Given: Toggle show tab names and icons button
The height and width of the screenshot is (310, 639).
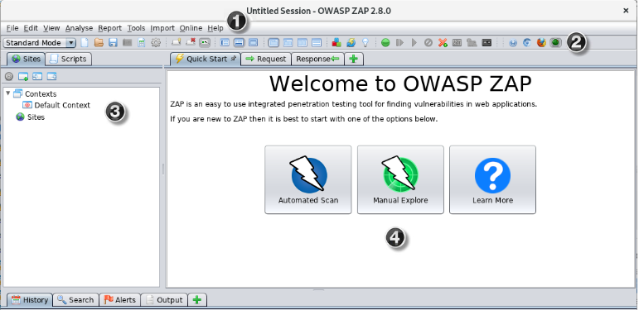Looking at the screenshot, I should (x=205, y=43).
